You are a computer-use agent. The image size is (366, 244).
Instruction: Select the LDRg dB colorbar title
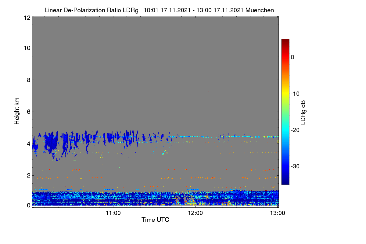click(x=303, y=112)
